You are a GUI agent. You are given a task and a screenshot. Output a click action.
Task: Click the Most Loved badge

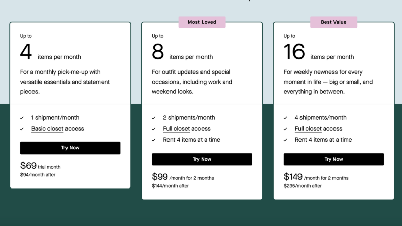(x=202, y=22)
